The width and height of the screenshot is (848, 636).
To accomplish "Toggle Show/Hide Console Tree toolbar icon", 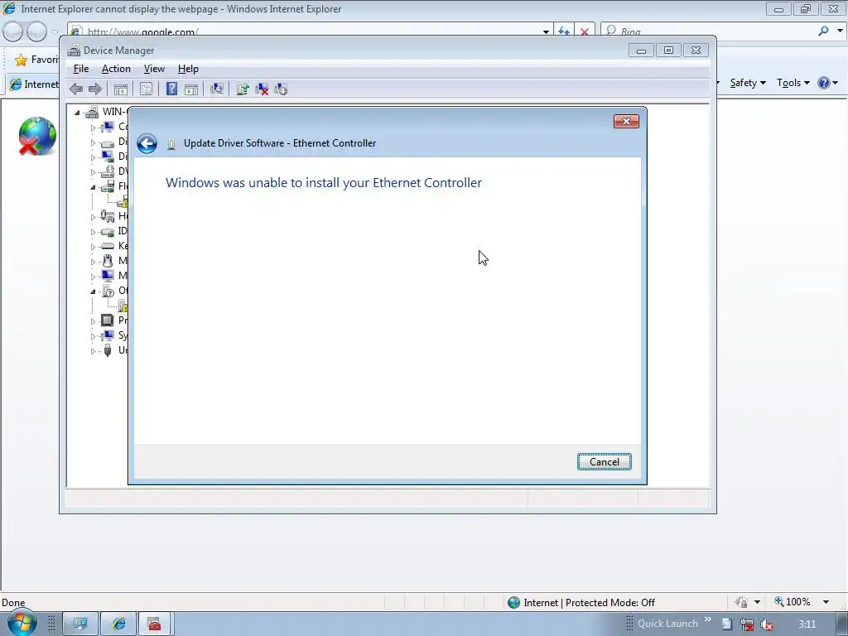I will pos(121,89).
